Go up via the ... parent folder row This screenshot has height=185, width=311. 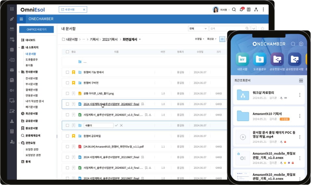point(144,62)
